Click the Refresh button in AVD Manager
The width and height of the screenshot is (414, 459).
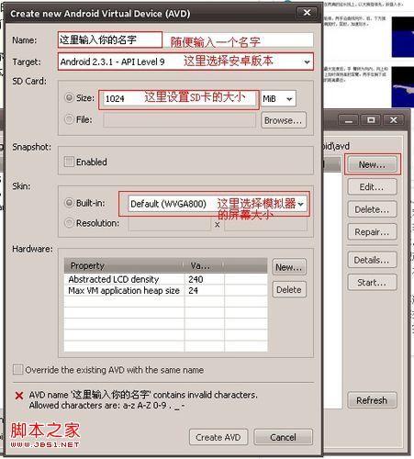tap(372, 400)
